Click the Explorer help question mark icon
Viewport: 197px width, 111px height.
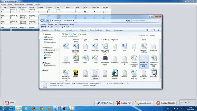click(159, 30)
